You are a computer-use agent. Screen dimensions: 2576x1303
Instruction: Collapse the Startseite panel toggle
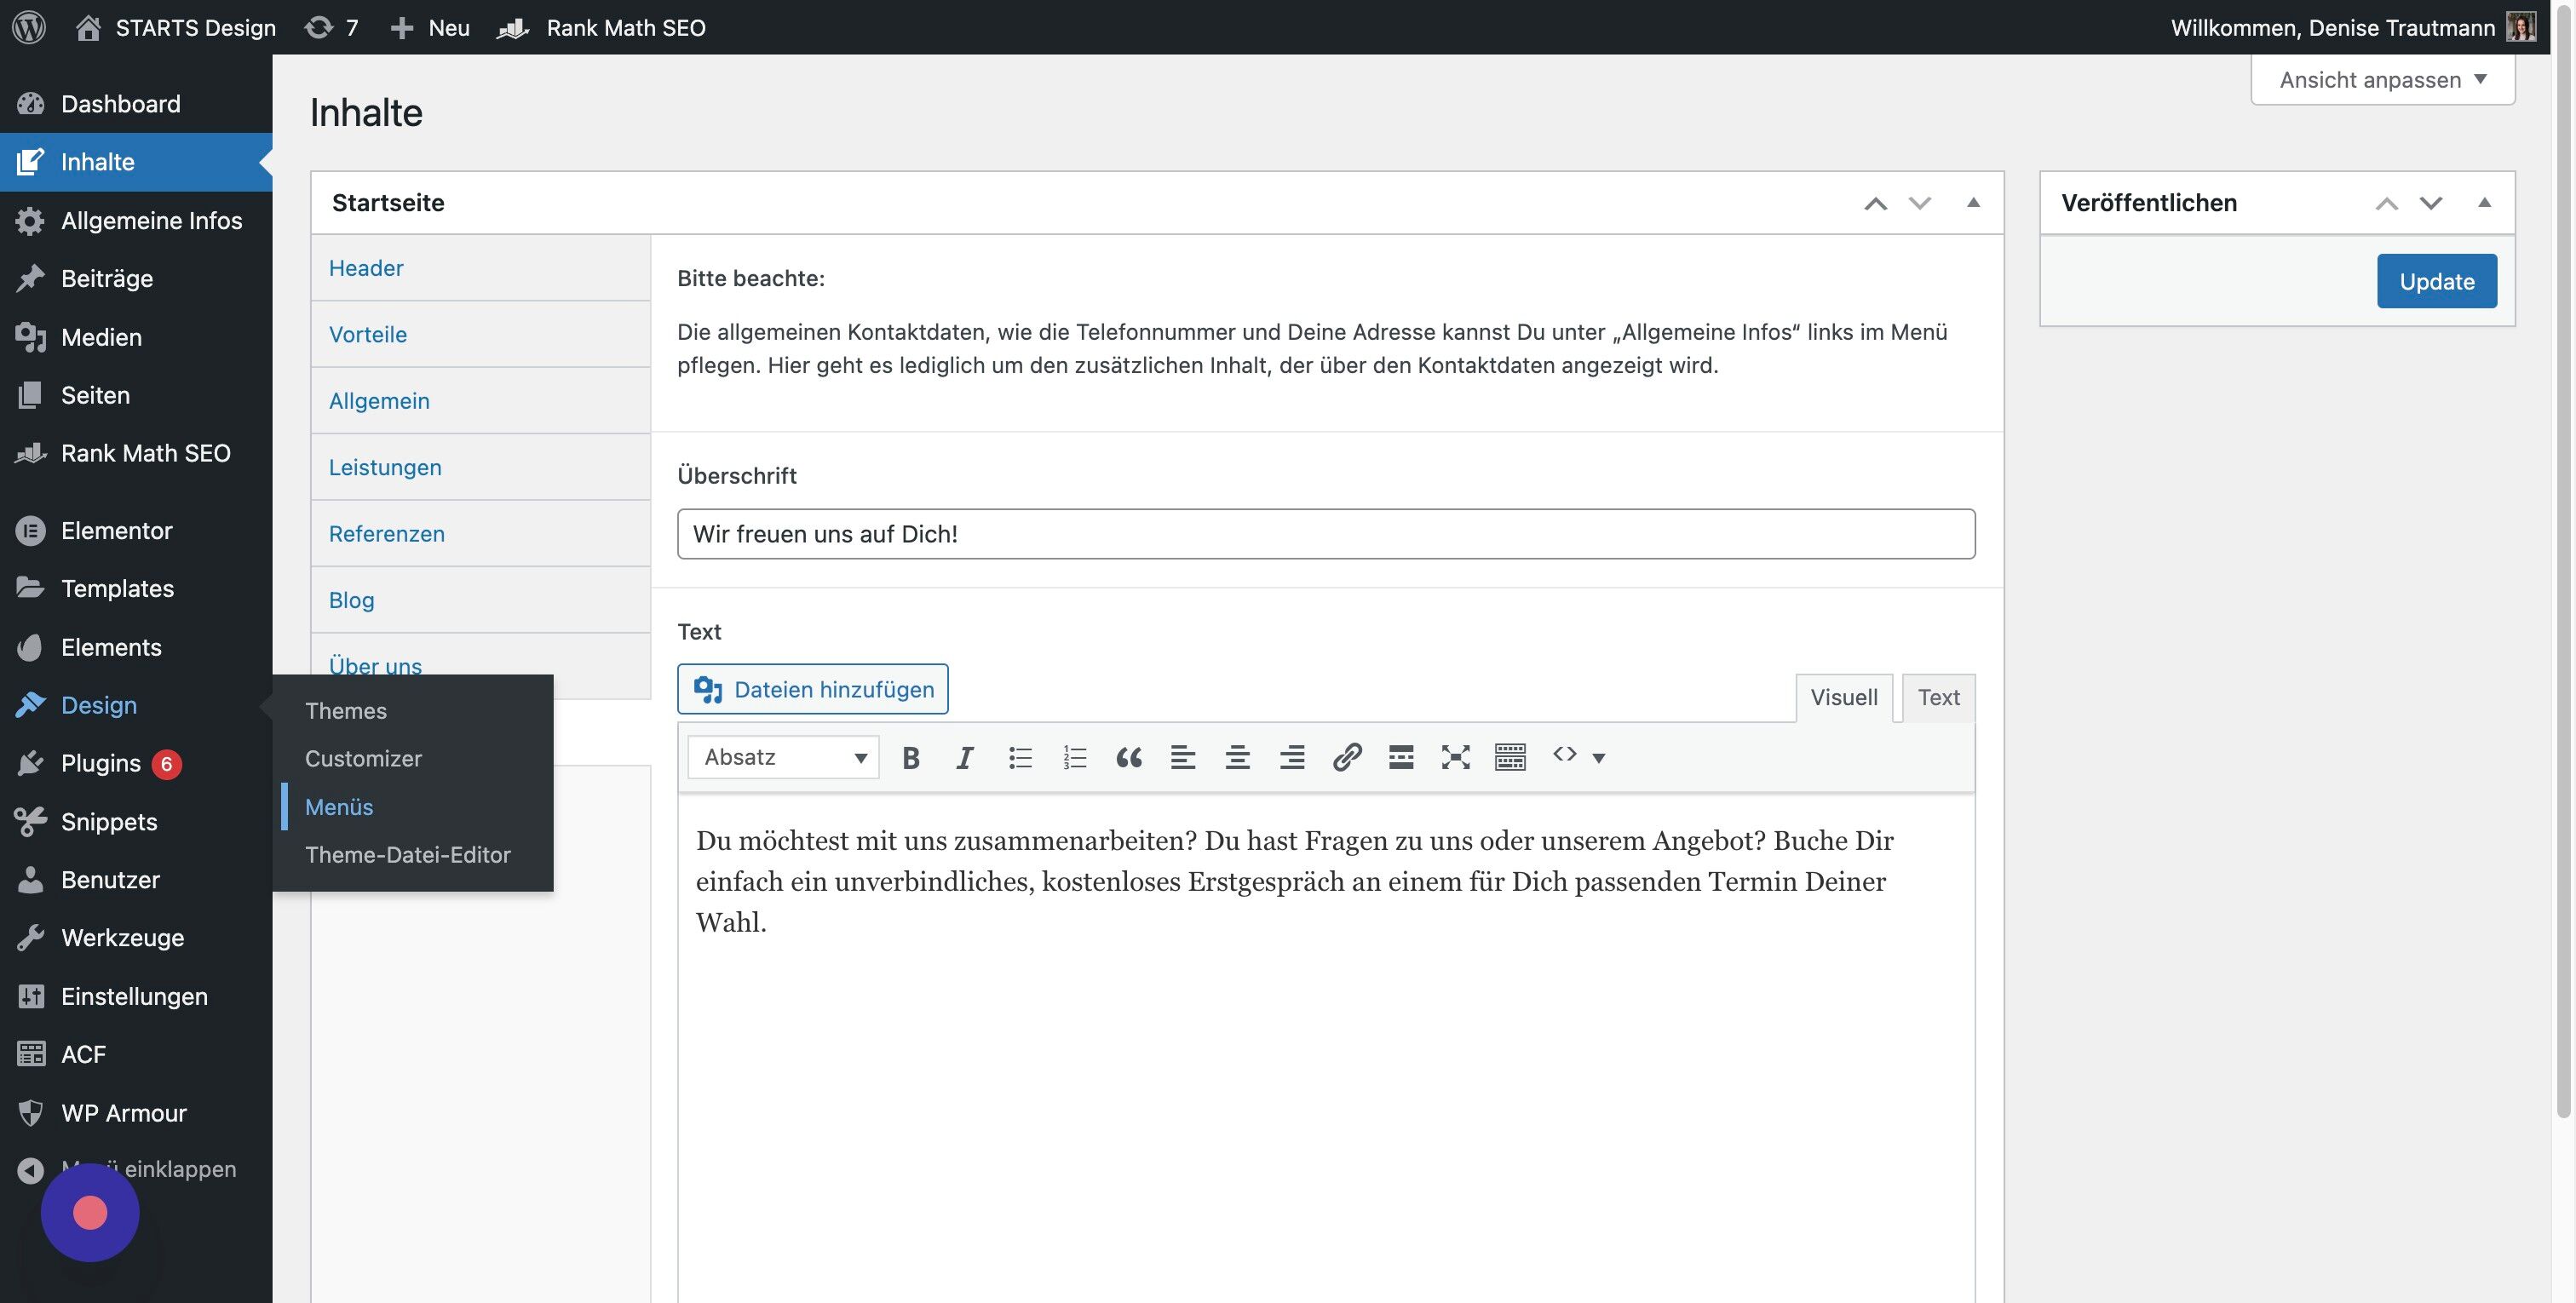tap(1973, 203)
